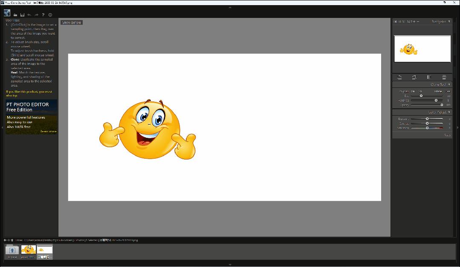Collapse the left panel with edge arrow
460x267 pixels.
2,128
